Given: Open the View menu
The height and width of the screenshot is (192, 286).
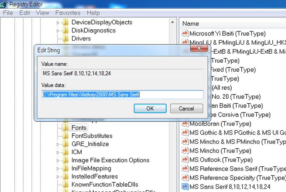Looking at the screenshot, I should (x=43, y=13).
